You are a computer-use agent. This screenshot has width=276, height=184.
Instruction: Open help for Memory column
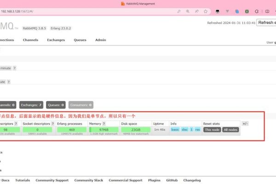pos(104,124)
